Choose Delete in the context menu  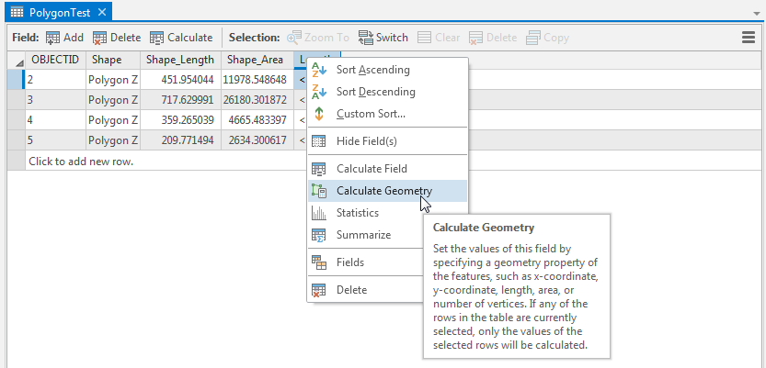(x=364, y=290)
